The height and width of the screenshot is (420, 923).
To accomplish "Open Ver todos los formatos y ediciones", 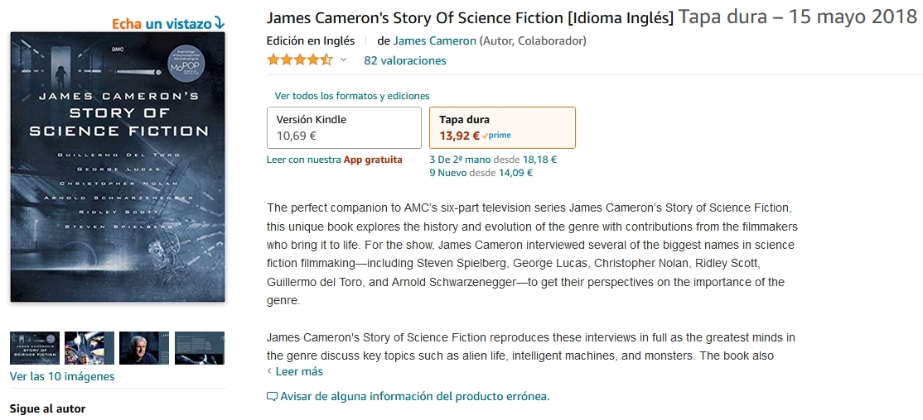I will point(352,96).
